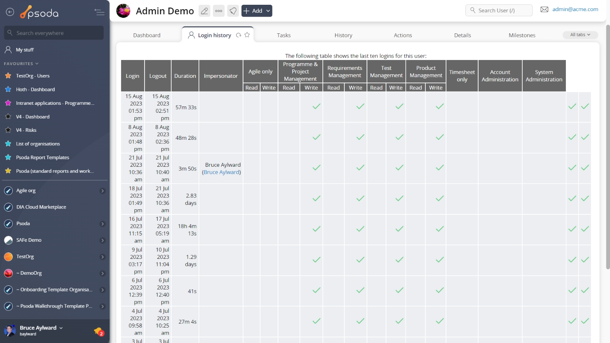Image resolution: width=610 pixels, height=343 pixels.
Task: Open List of organisations favourite
Action: [38, 144]
